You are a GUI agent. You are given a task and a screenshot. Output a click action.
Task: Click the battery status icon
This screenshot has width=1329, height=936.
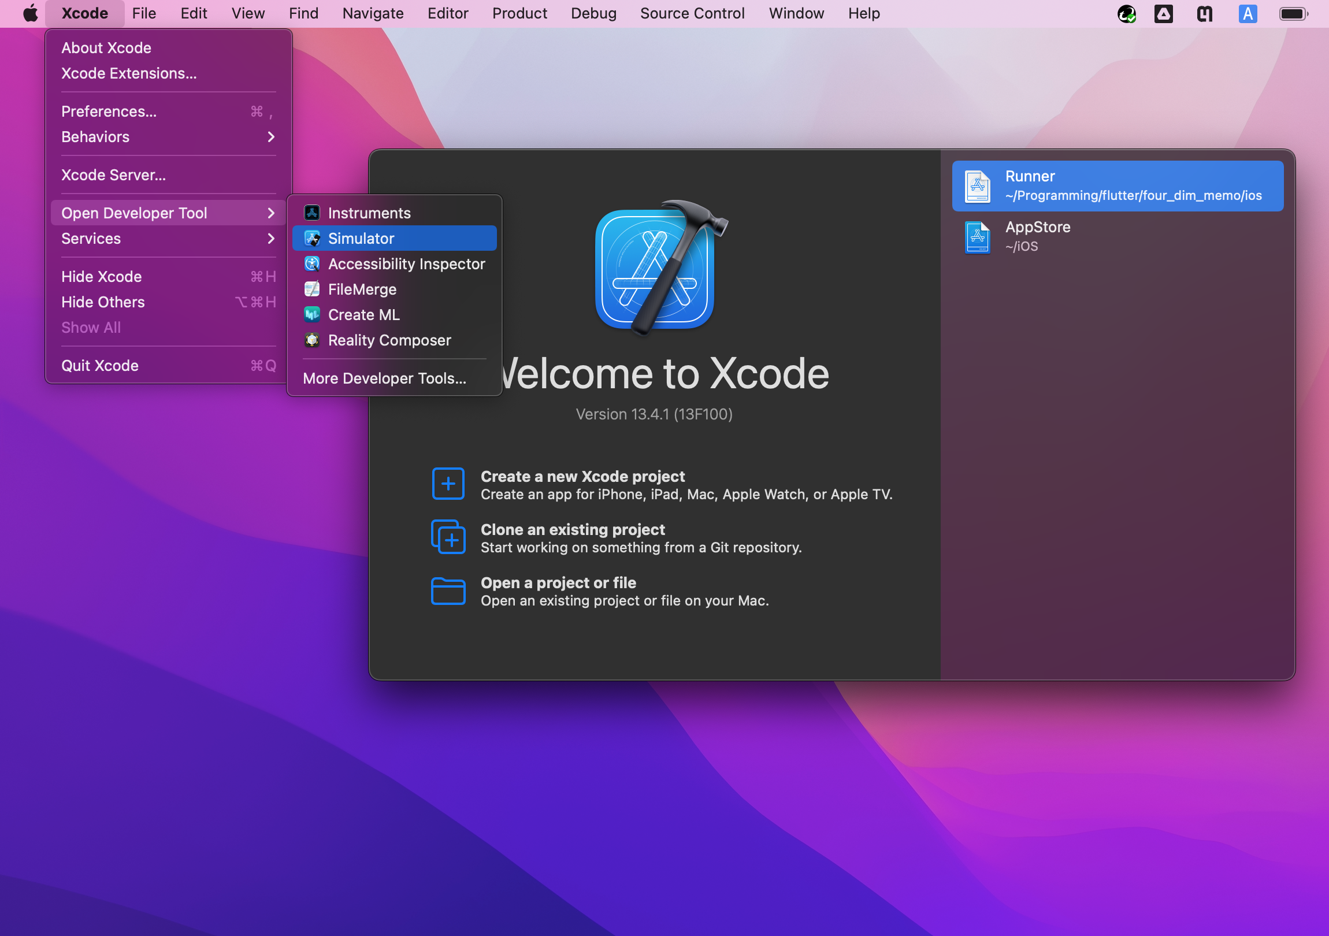click(x=1294, y=13)
